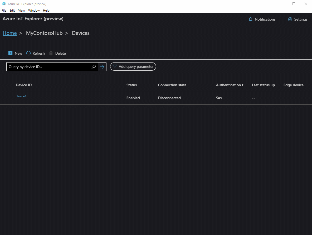
Task: Click the Delete text label
Action: [x=61, y=53]
